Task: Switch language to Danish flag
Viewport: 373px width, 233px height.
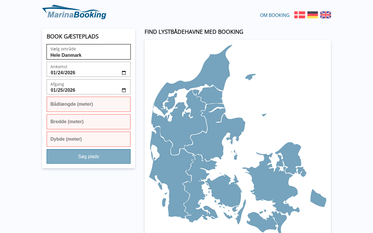Action: (x=300, y=15)
